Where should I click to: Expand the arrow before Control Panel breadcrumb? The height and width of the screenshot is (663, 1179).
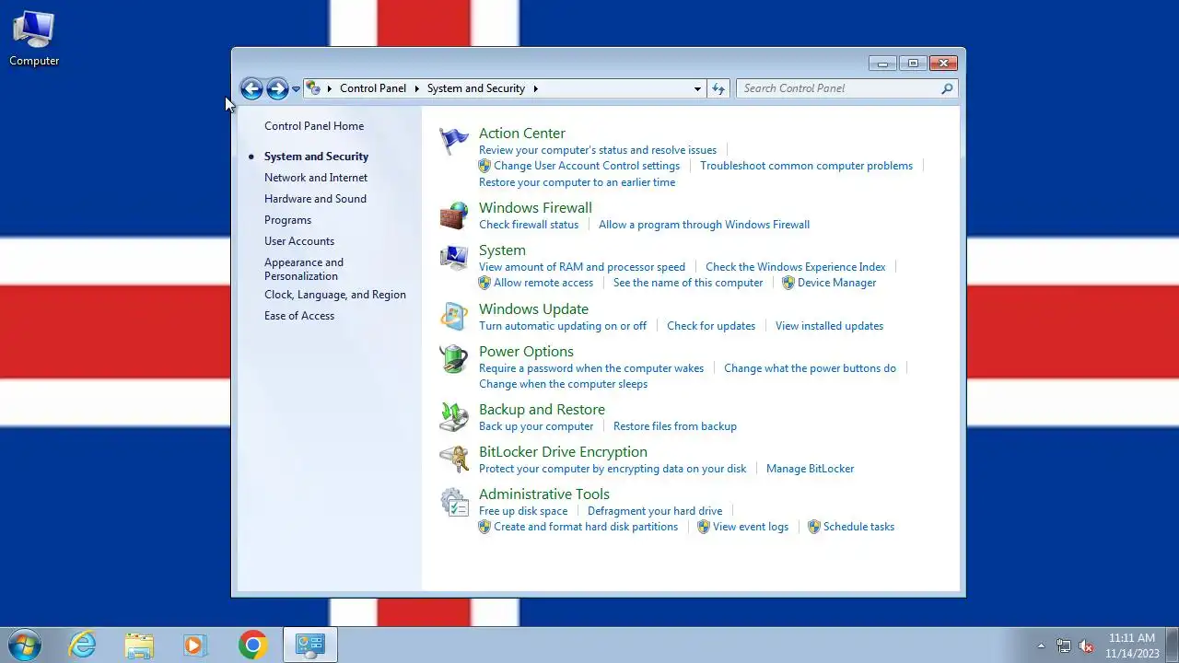[330, 88]
